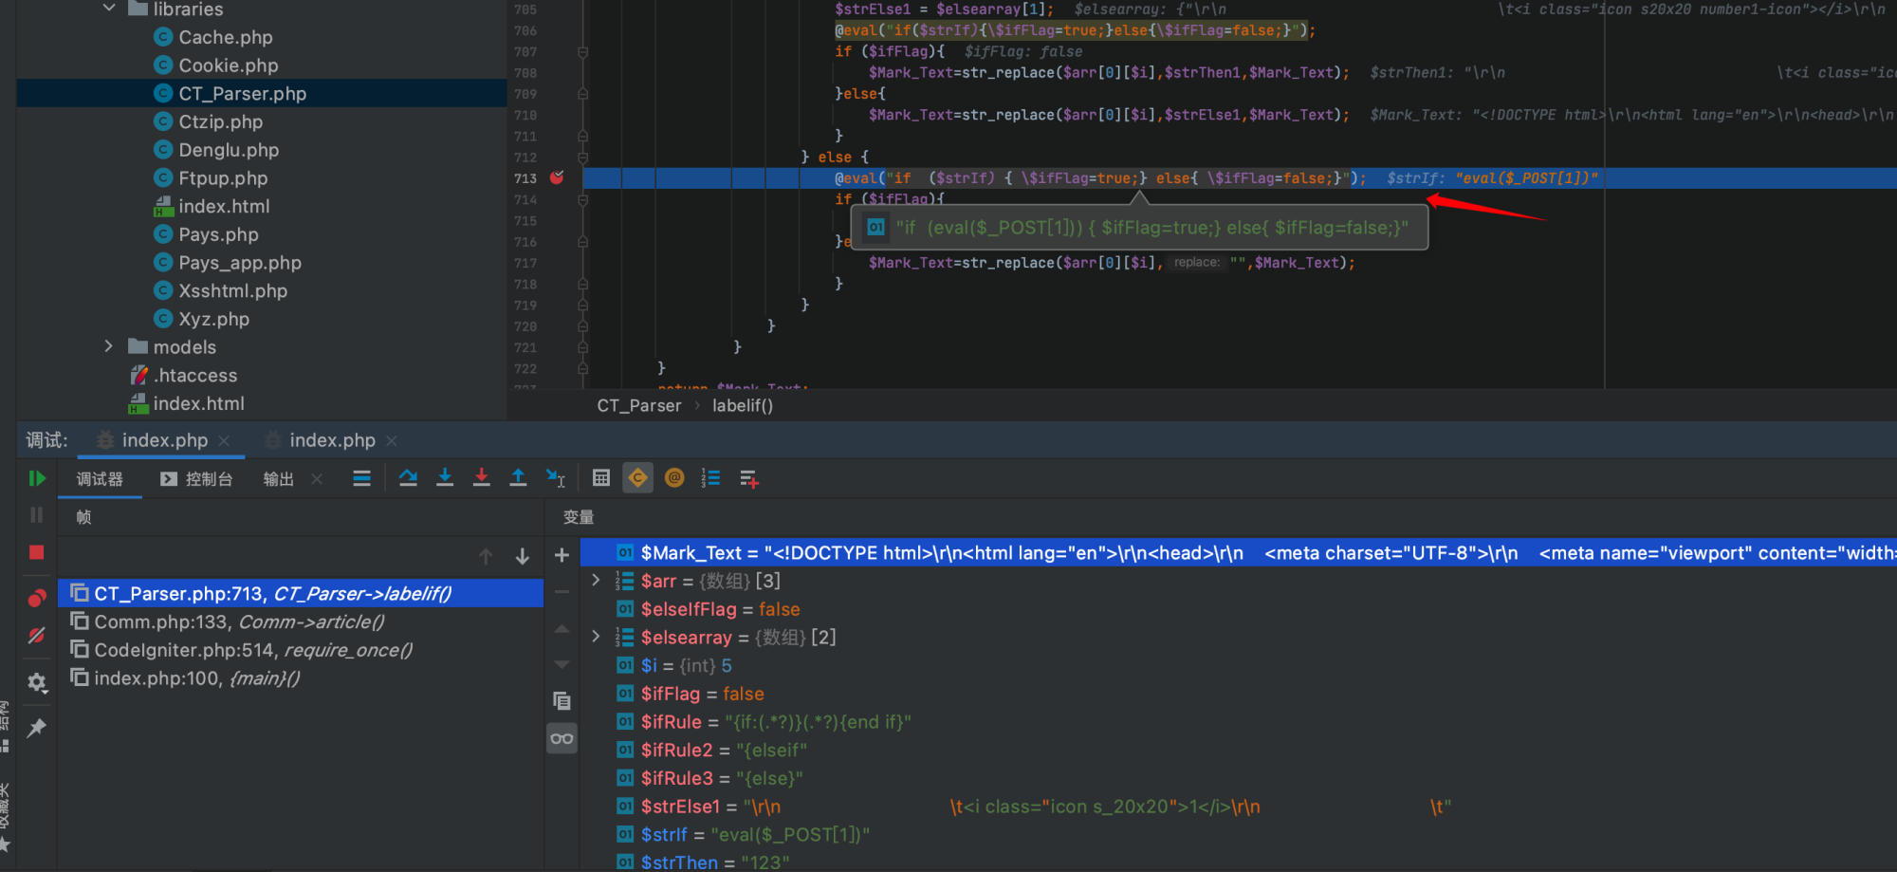This screenshot has height=872, width=1897.
Task: Click the Step Into debugger icon
Action: [445, 478]
